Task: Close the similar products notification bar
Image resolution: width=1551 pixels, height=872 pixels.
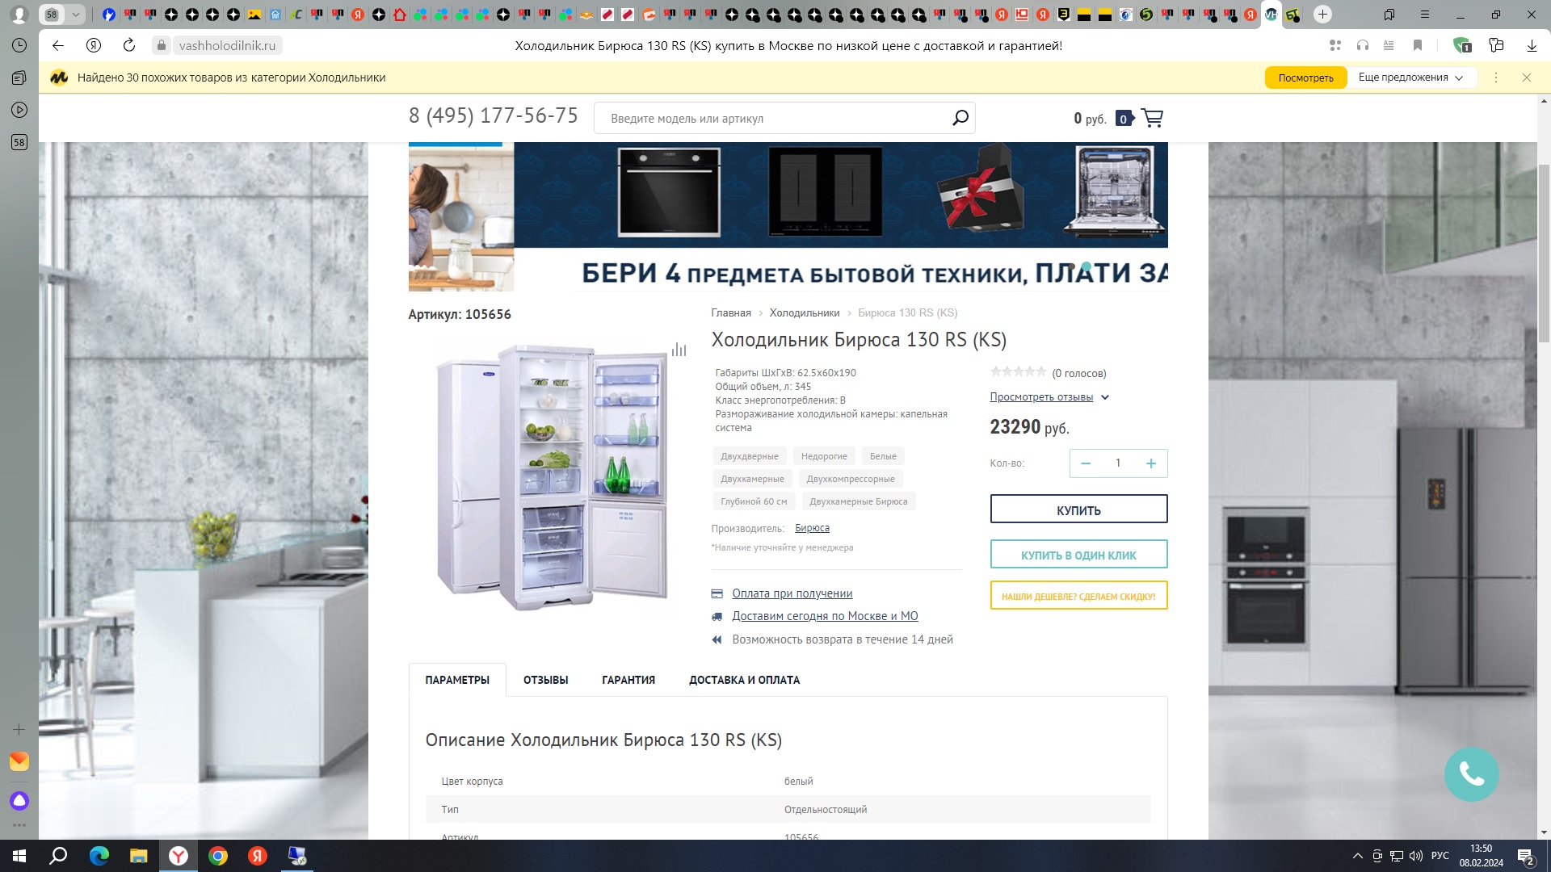Action: 1527,78
